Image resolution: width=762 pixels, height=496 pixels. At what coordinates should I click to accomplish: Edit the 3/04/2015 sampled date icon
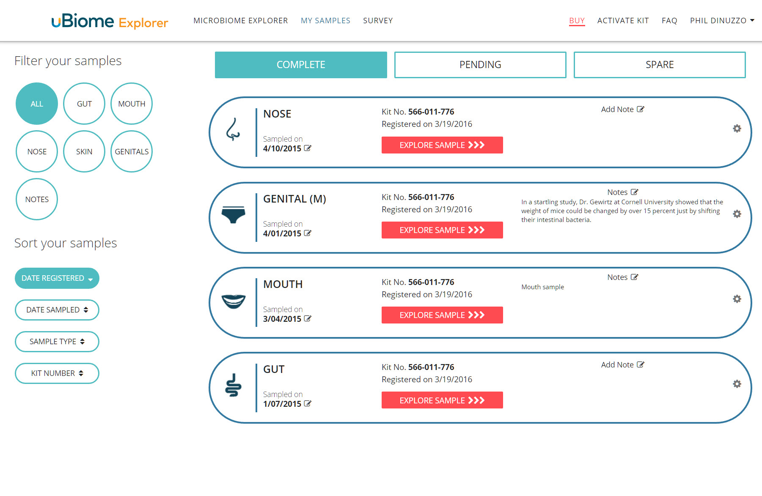pyautogui.click(x=308, y=319)
